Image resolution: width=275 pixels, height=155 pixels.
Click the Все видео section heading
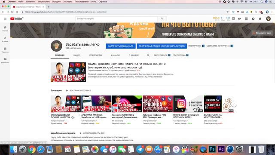point(56,90)
